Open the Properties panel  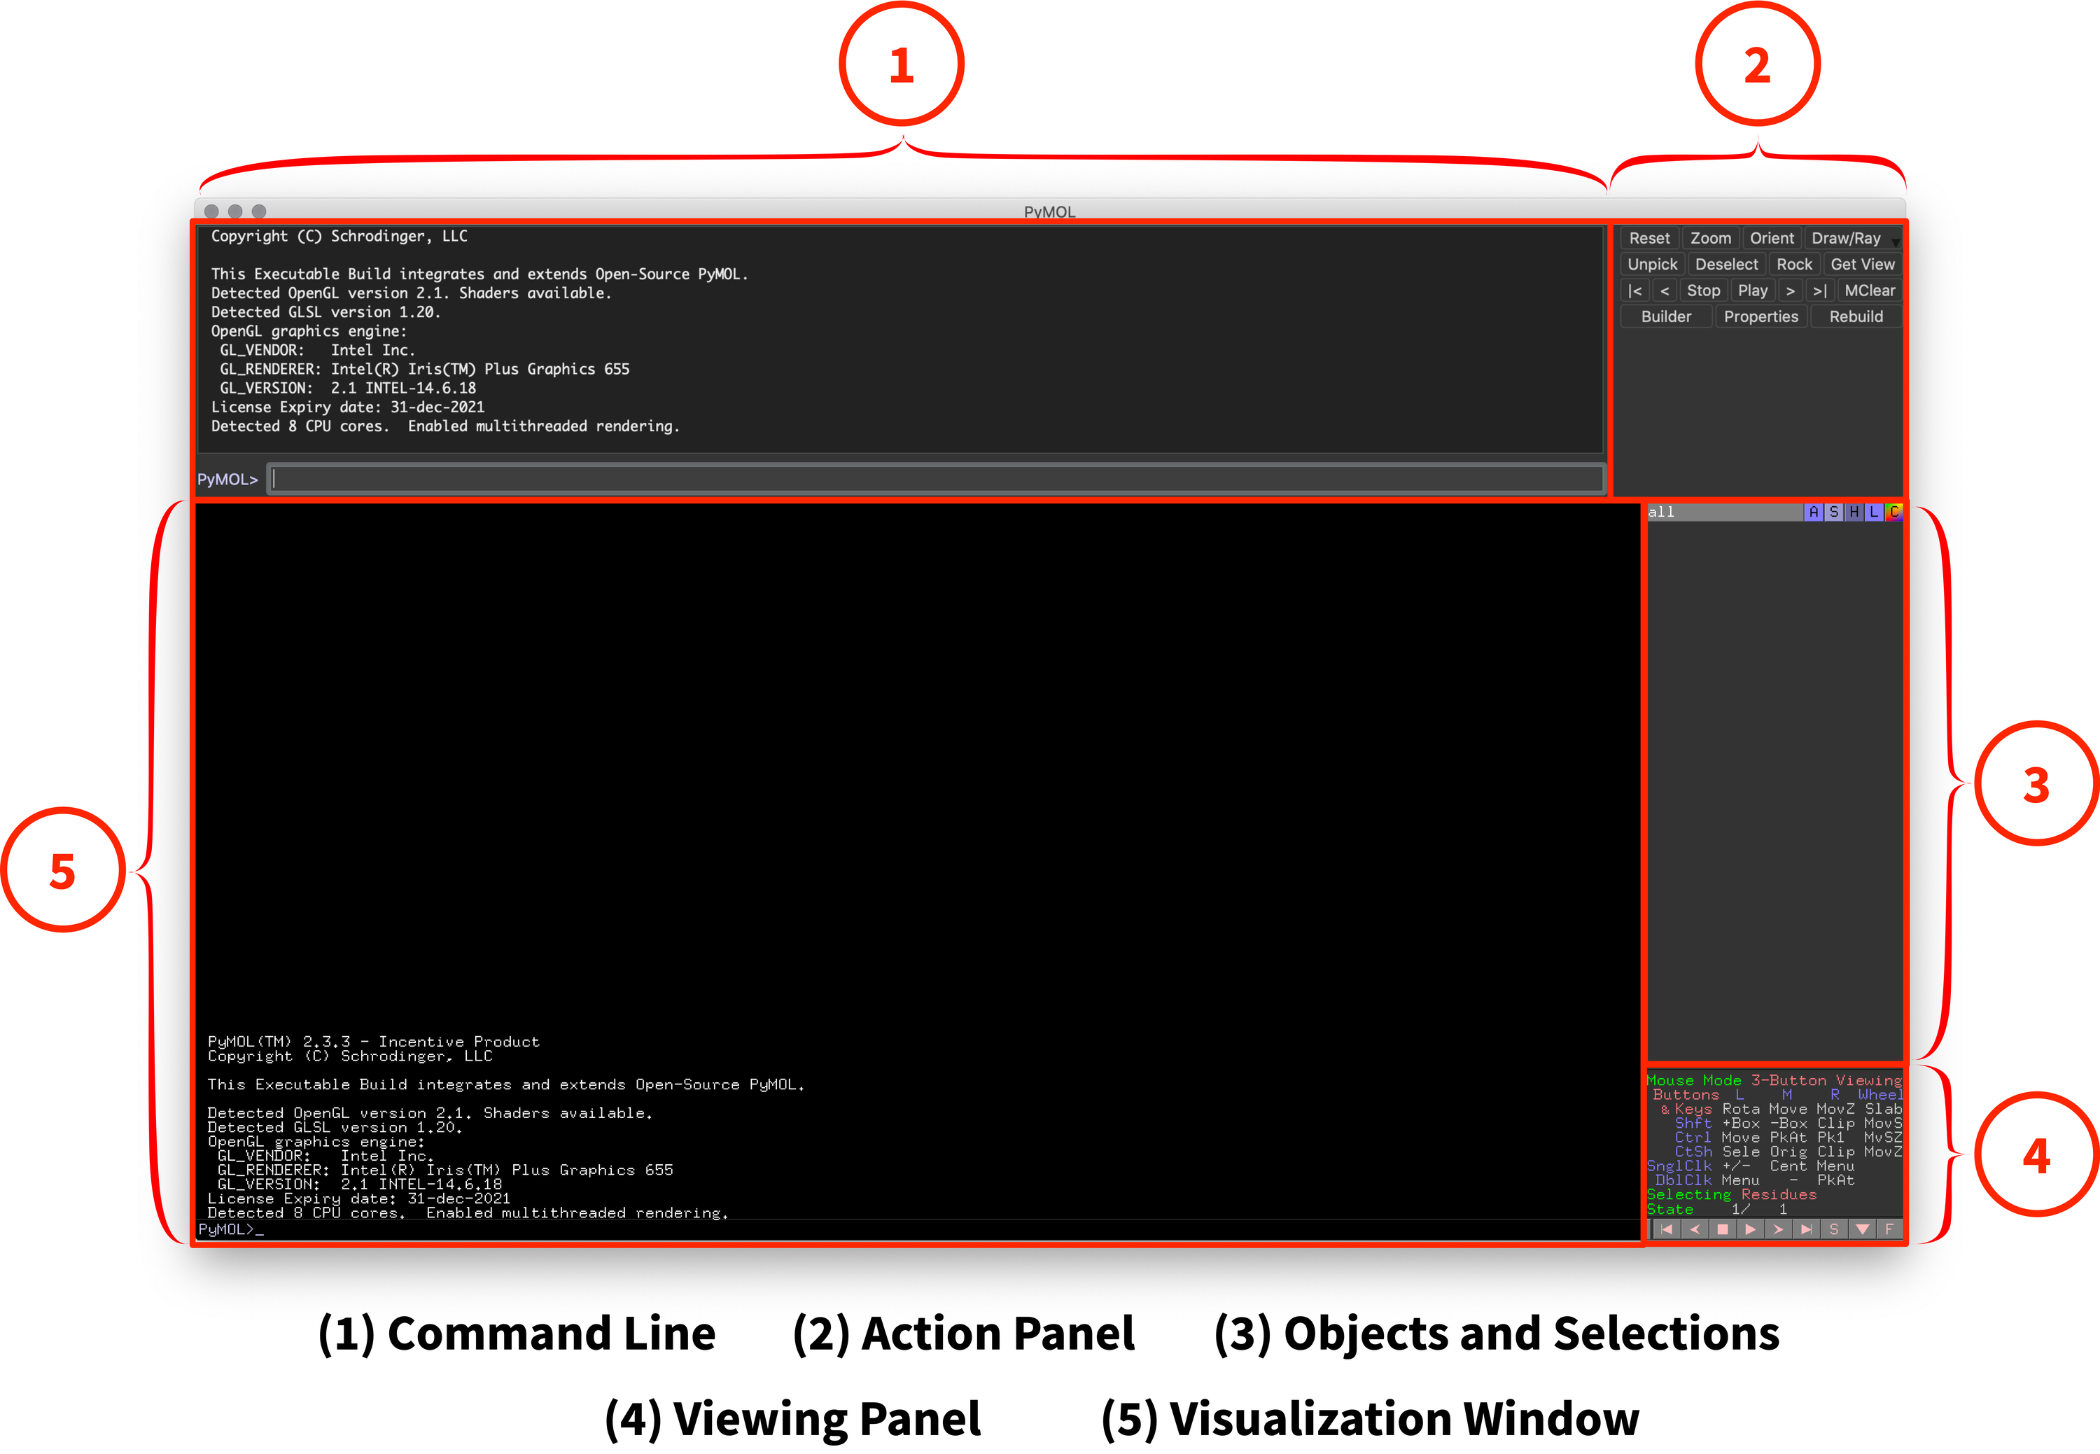1760,317
